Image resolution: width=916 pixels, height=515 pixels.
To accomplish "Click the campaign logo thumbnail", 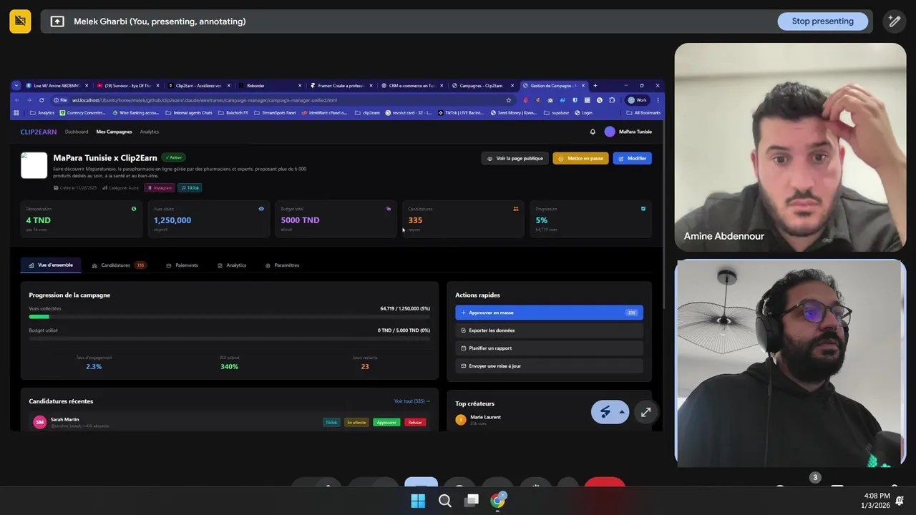I will (x=34, y=165).
